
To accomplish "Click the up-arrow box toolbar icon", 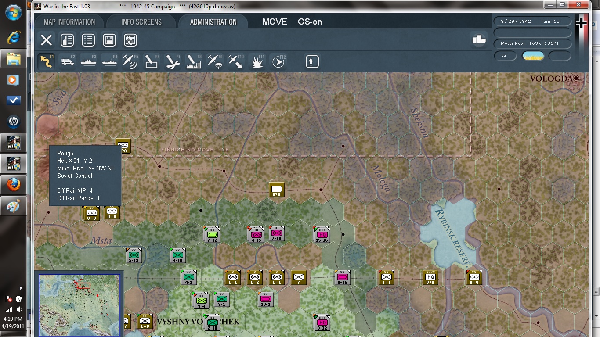I will (312, 61).
